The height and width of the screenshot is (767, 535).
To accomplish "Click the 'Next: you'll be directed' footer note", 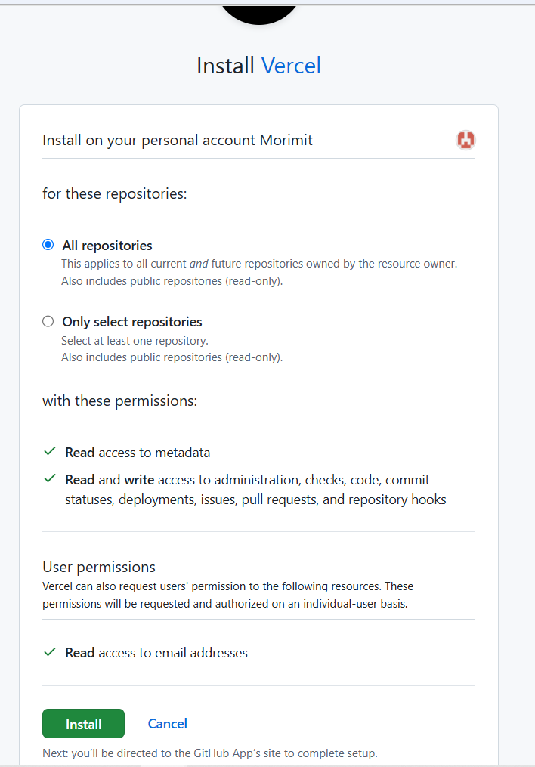I will (210, 753).
